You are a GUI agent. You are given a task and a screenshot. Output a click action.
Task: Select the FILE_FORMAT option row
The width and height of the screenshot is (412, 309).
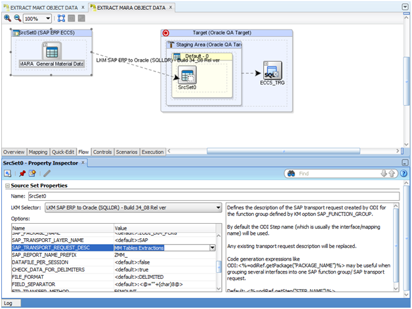tap(113, 277)
